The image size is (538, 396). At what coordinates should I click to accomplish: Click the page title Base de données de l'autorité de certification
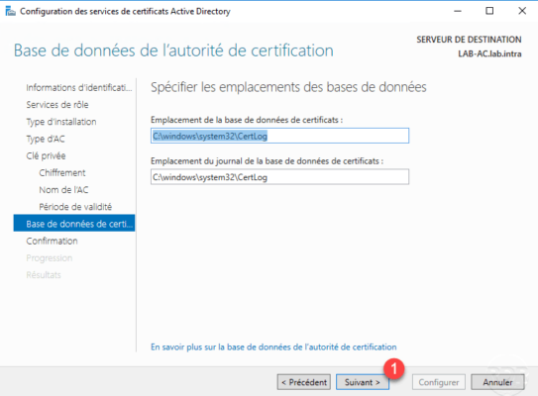pyautogui.click(x=173, y=50)
